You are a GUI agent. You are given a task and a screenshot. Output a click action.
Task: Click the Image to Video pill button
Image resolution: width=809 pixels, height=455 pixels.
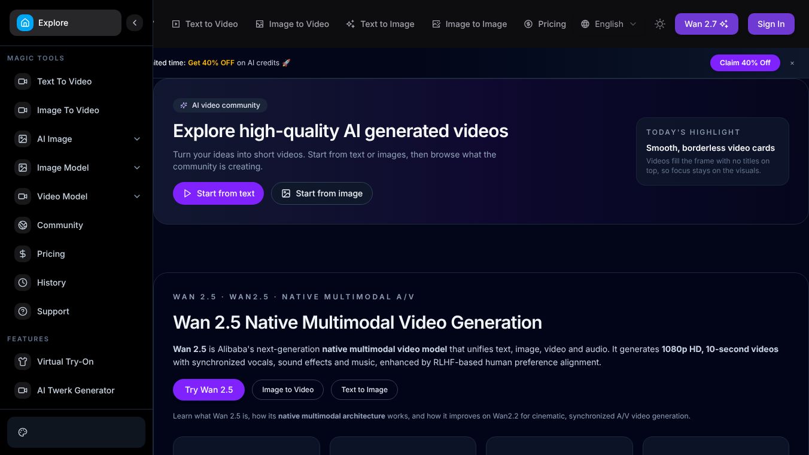288,390
